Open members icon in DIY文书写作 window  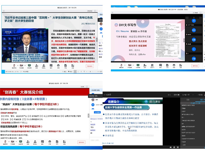[152, 65]
